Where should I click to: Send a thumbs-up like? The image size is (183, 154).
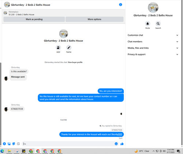(x=122, y=144)
